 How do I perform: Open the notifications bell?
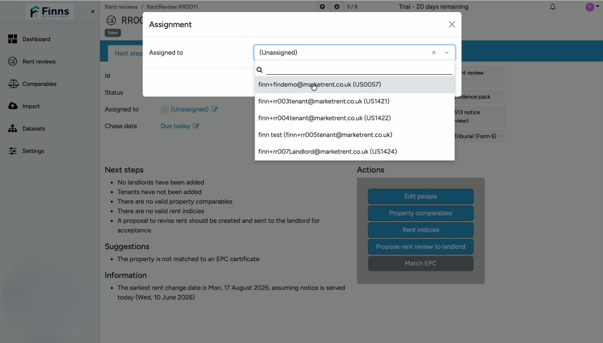[x=553, y=7]
